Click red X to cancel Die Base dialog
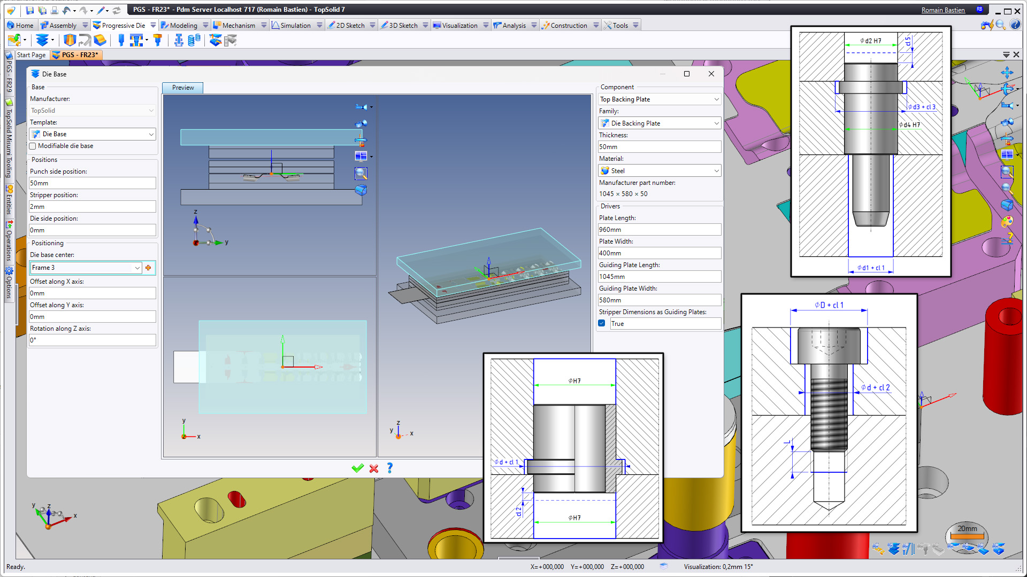1027x577 pixels. coord(374,469)
